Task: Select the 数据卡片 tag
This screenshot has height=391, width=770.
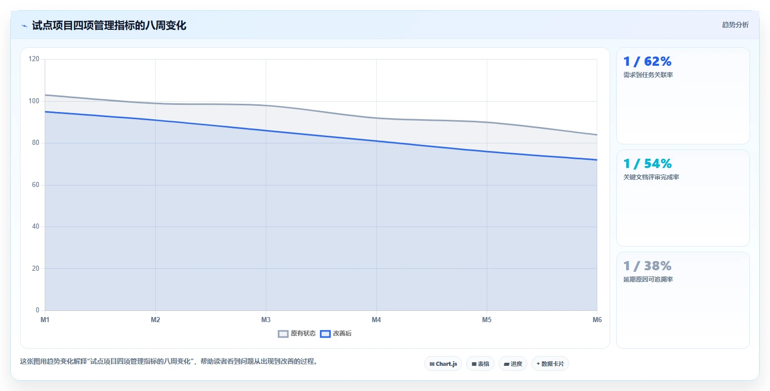Action: [550, 364]
